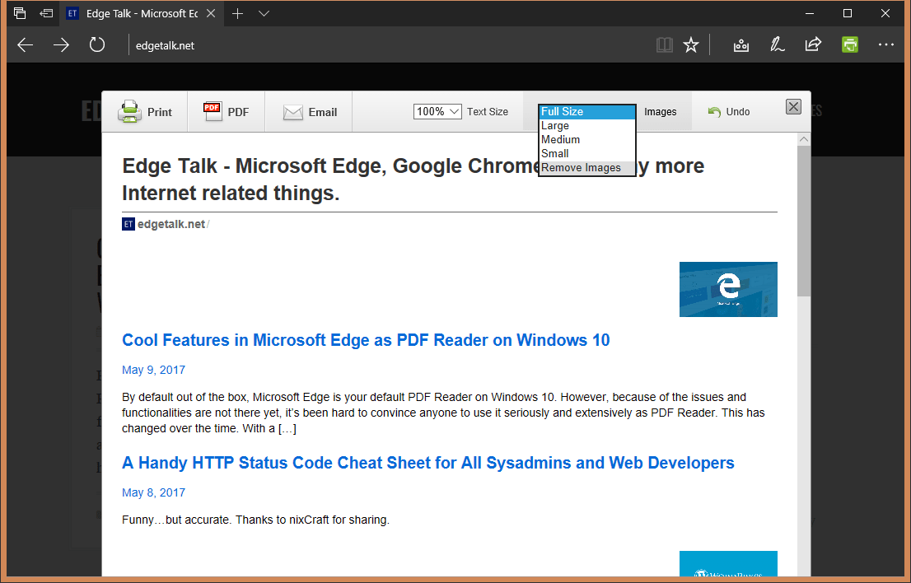Viewport: 911px width, 583px height.
Task: Click the Back arrow in Edge
Action: click(25, 44)
